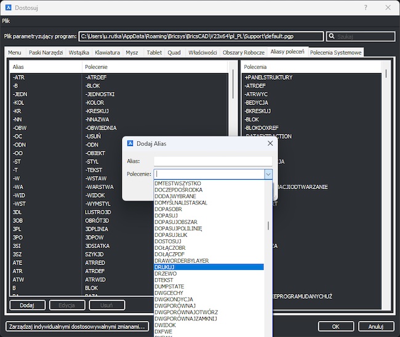Click the search magnifier icon
Viewport: 400px width, 337px height.
[331, 37]
